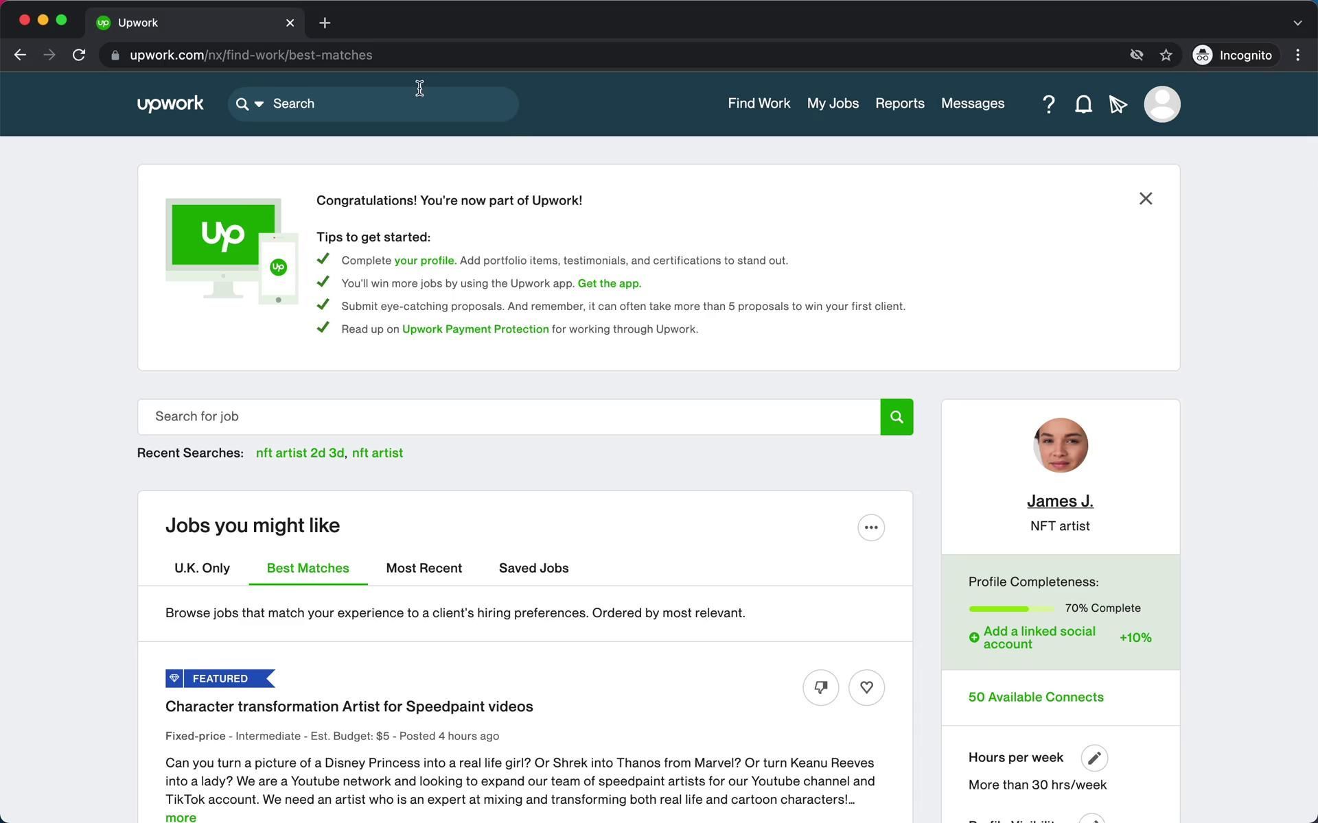Open notifications bell icon
This screenshot has width=1318, height=823.
1083,104
